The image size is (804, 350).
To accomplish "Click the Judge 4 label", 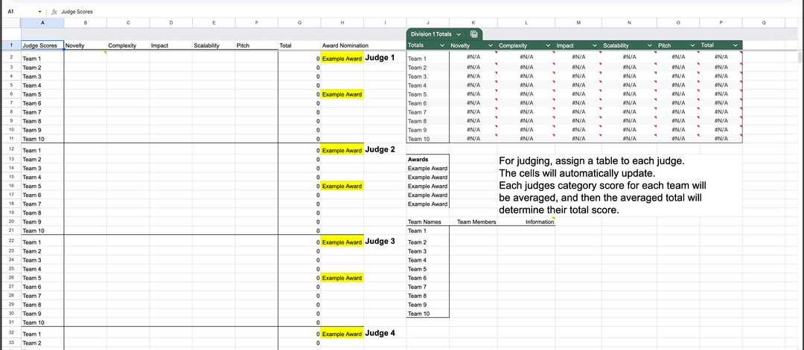I will coord(380,333).
